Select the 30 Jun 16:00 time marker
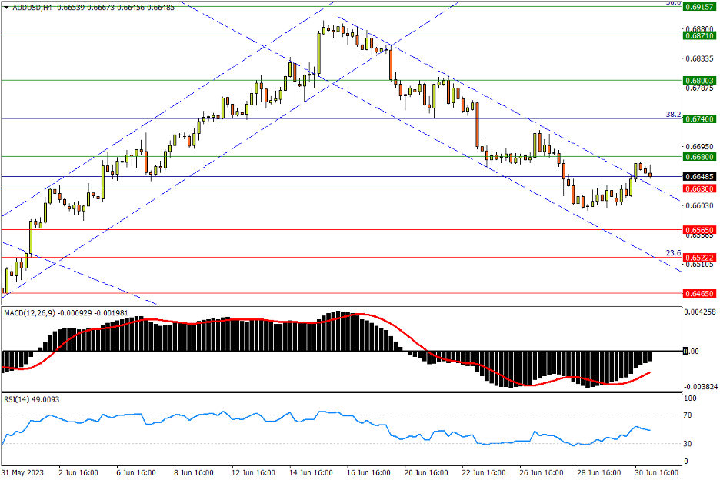 (x=656, y=472)
